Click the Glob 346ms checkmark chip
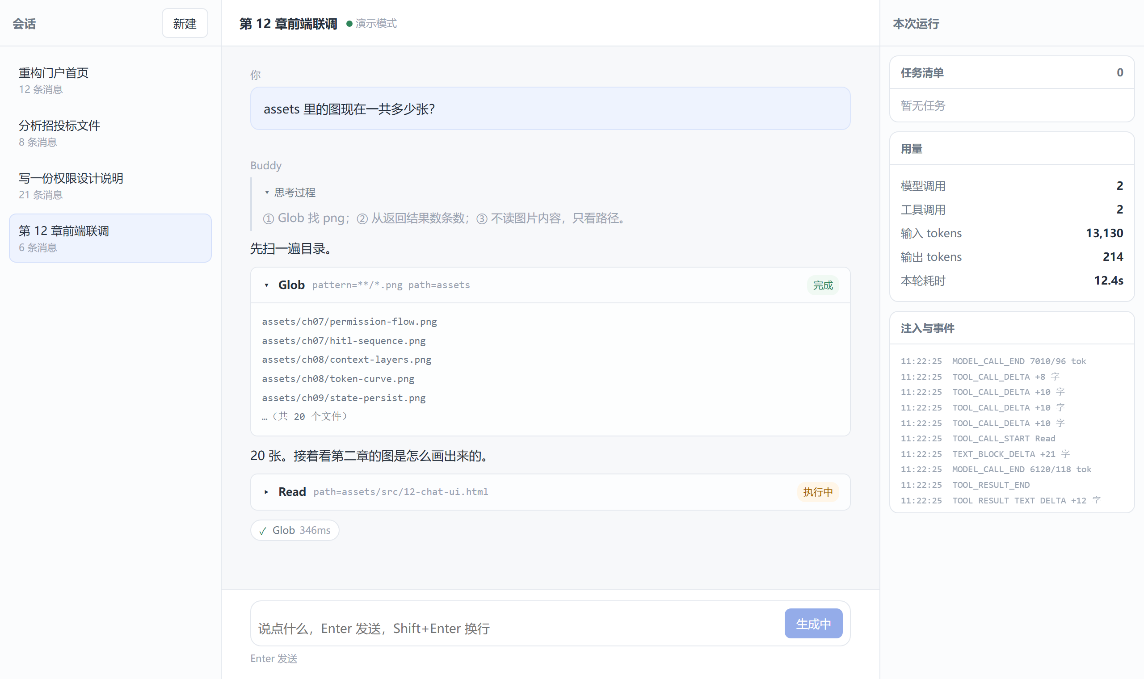Screen dimensions: 1144x679 point(294,530)
